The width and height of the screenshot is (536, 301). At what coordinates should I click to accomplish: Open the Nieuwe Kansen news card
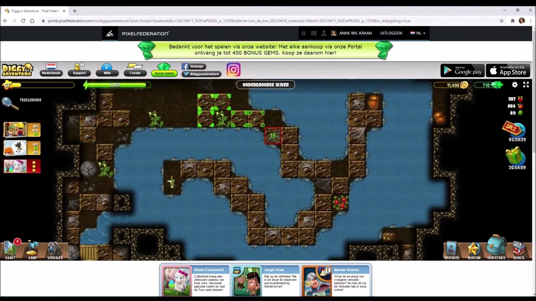point(335,281)
